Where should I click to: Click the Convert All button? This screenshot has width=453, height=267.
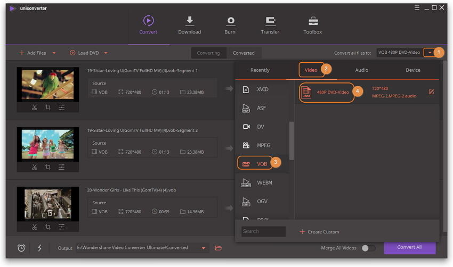pos(410,247)
